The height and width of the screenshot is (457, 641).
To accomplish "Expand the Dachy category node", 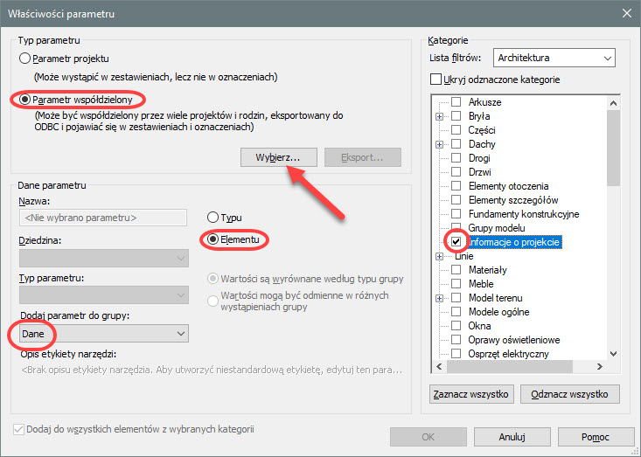I will coord(440,144).
